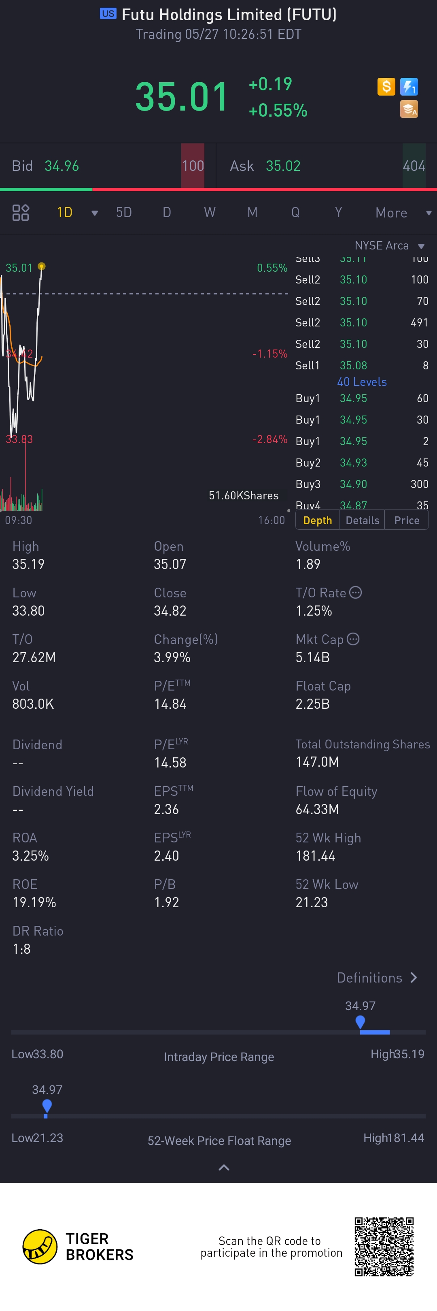Tap the 52 Wk High 181.44 value

coord(316,856)
